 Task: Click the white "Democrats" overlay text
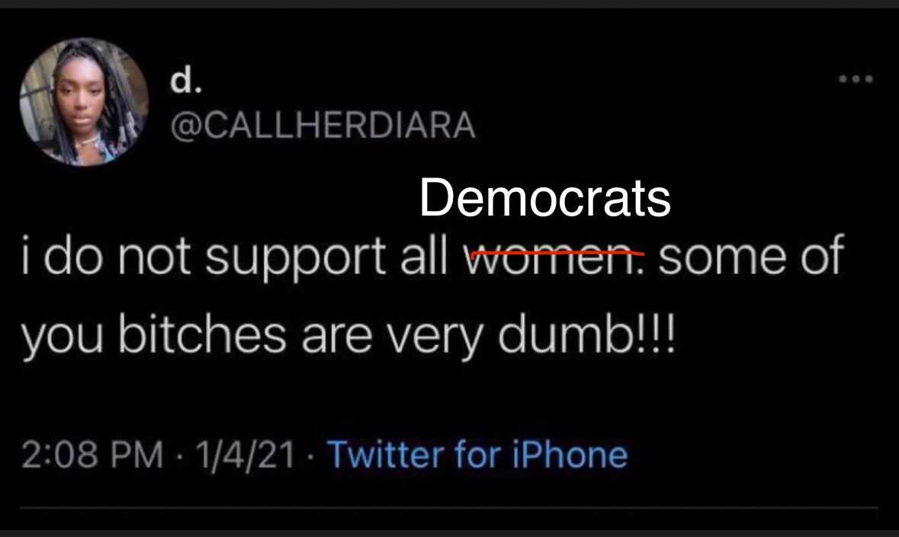tap(544, 198)
